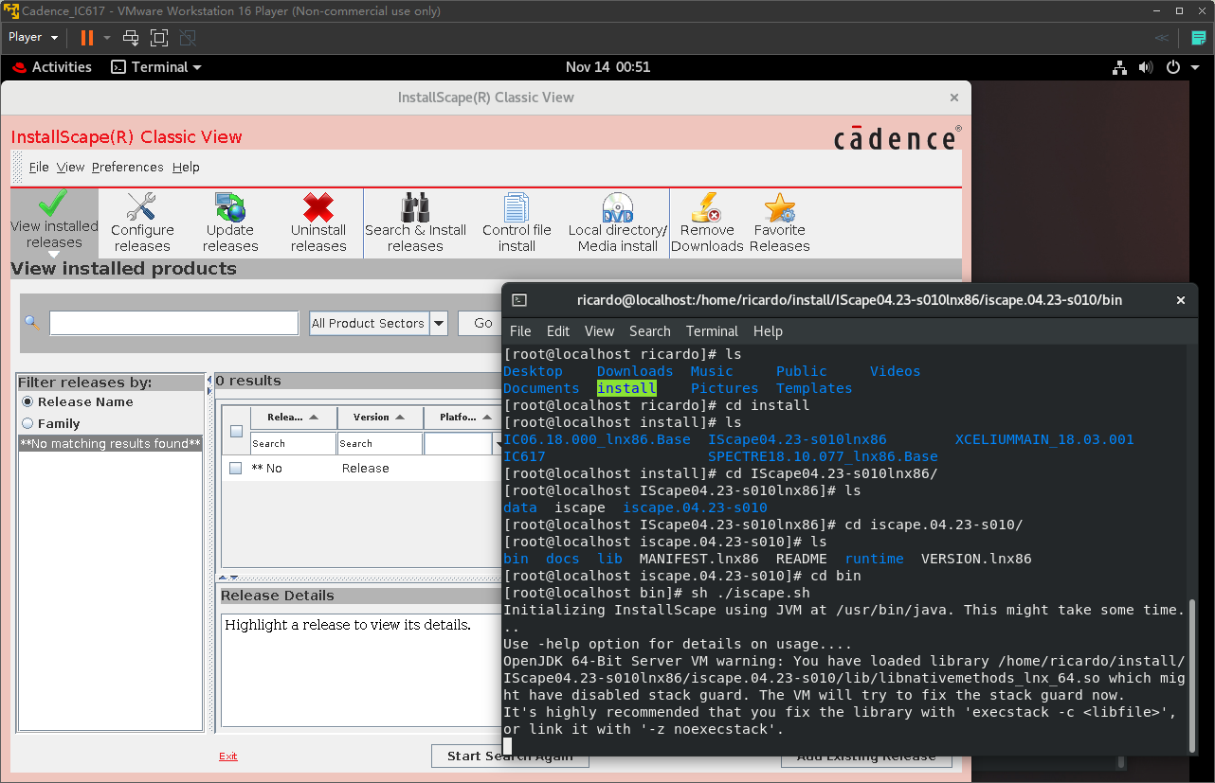Click the Exit link
Screen dimensions: 1215x783
pos(228,756)
